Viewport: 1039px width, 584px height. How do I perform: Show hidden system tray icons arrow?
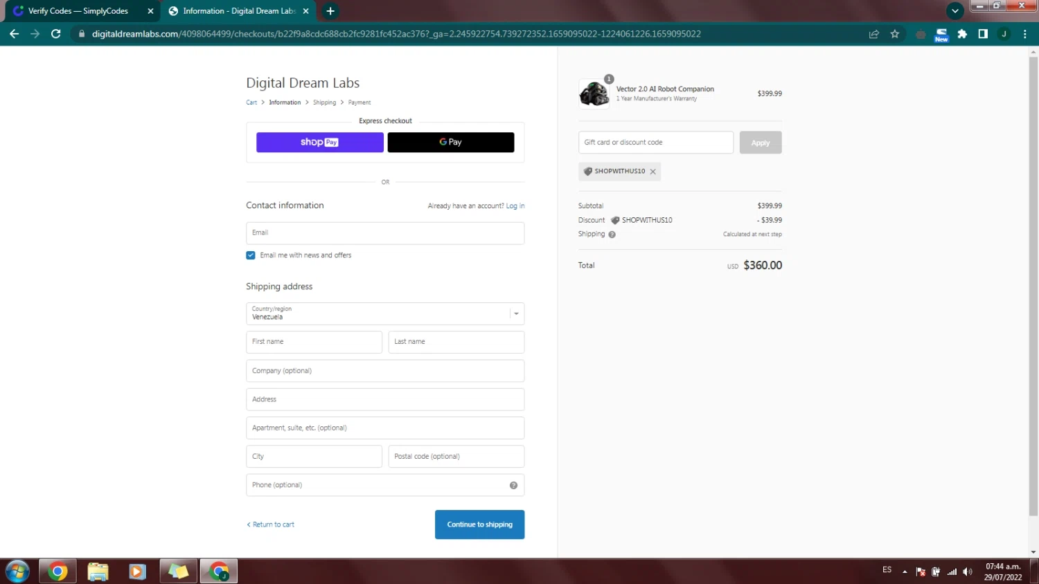(x=905, y=572)
